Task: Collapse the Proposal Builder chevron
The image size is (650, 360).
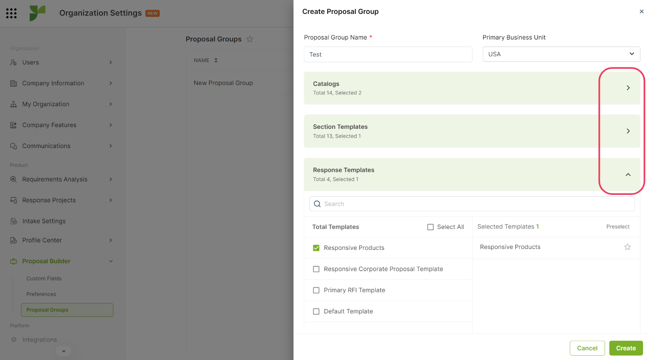Action: click(x=111, y=261)
